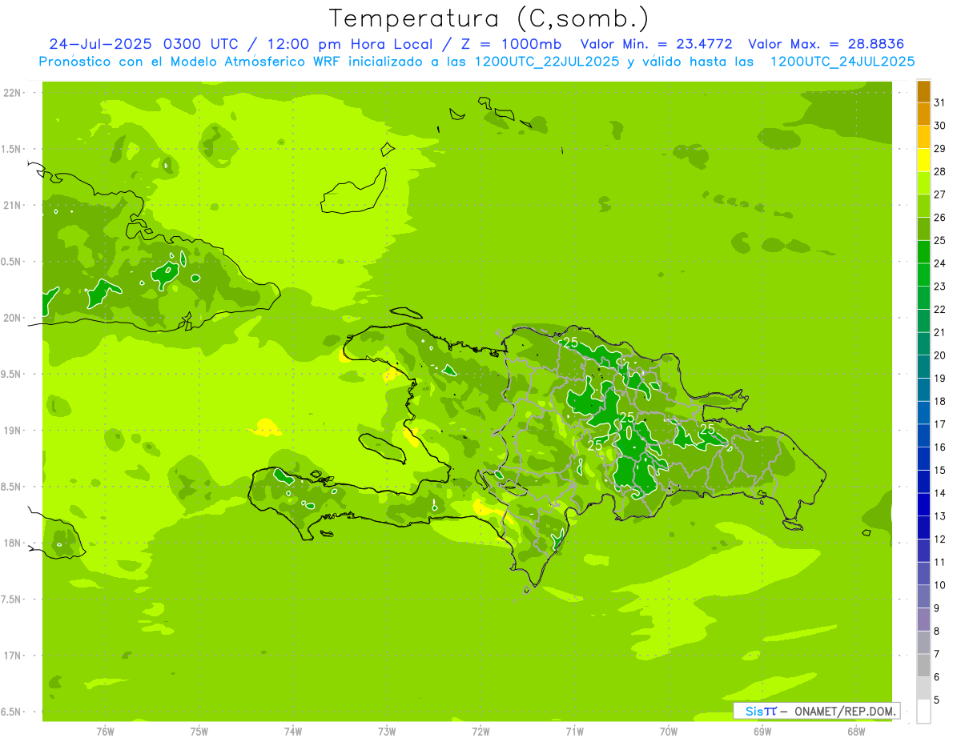Click the gray legend swatch between 6 and 7

pyautogui.click(x=923, y=666)
